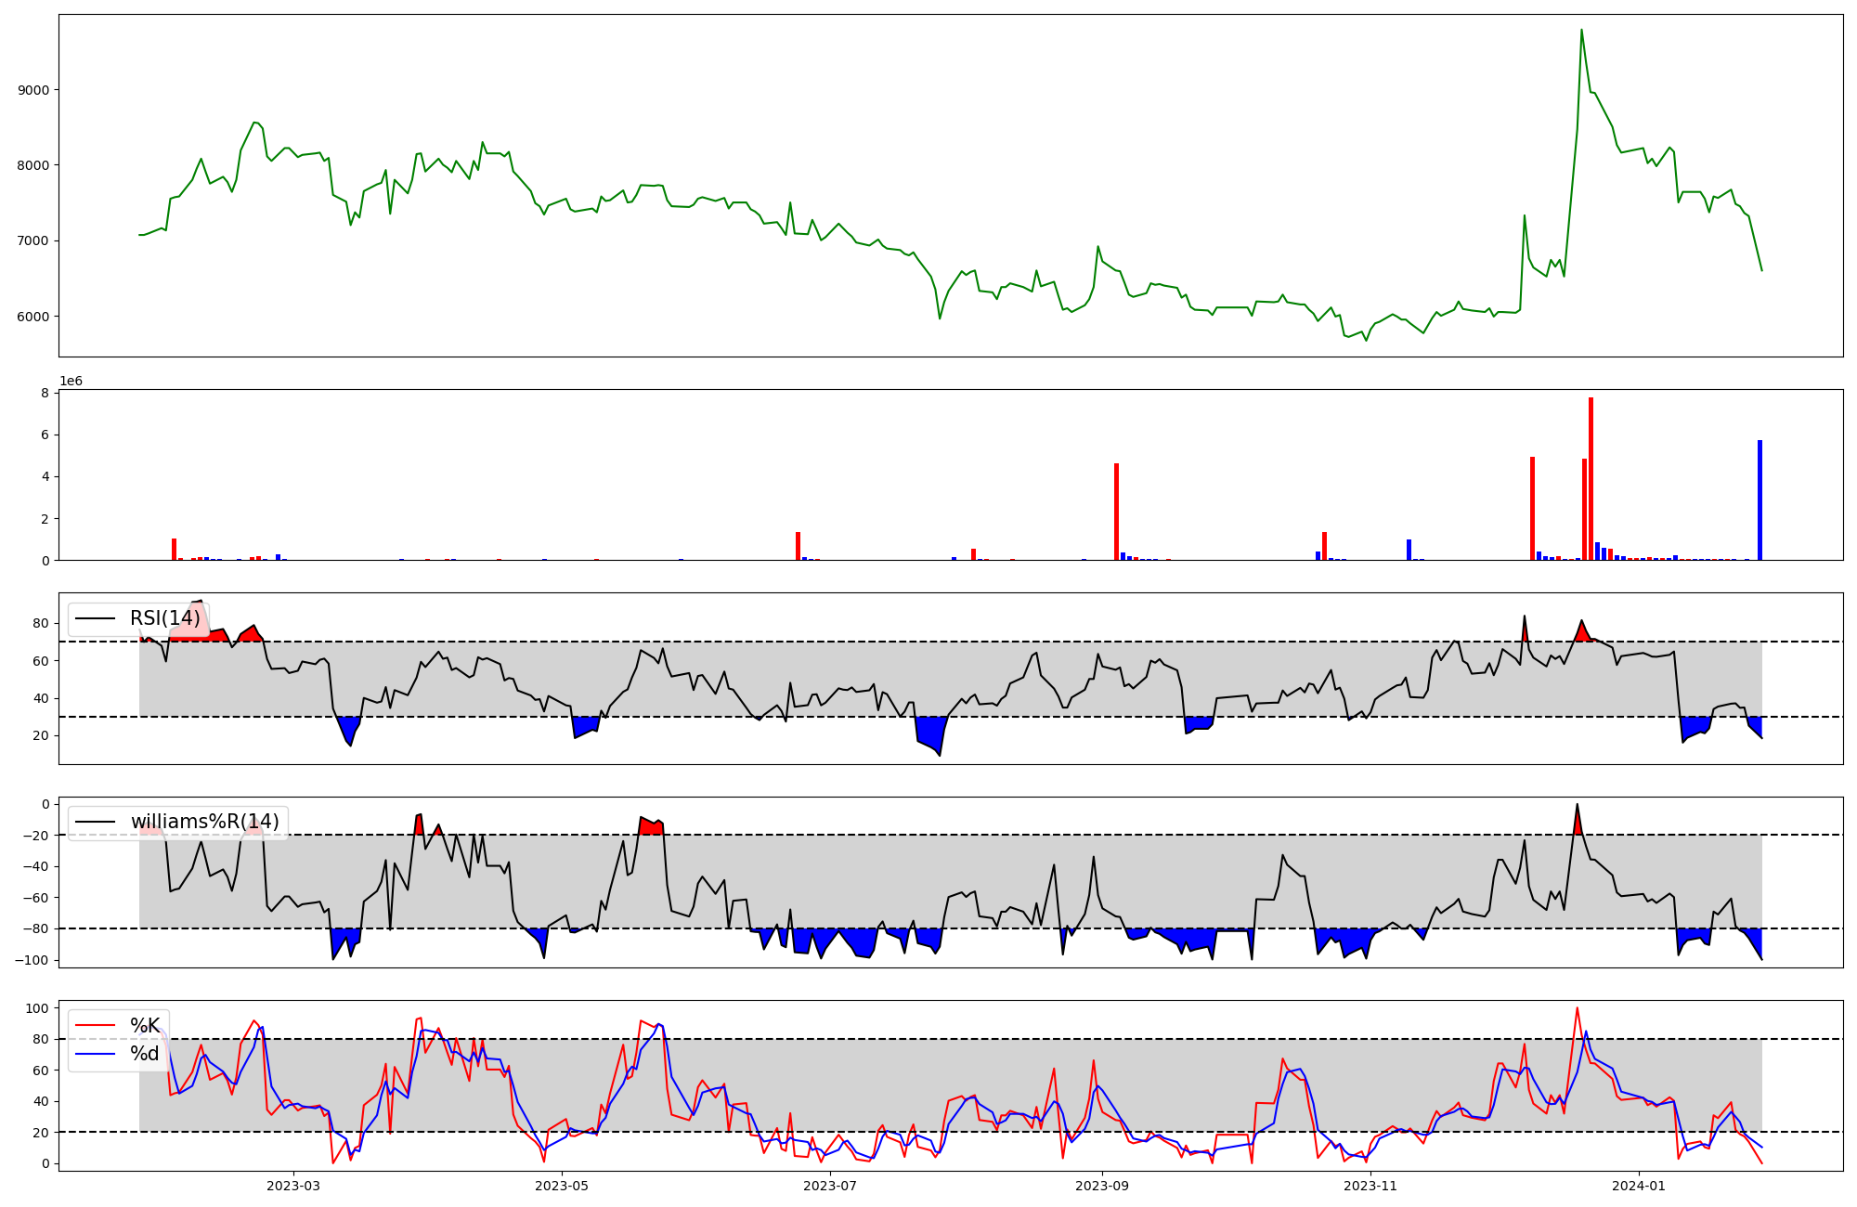Screen dimensions: 1857x1207
Task: Select the 2023-03 date tick label
Action: click(x=293, y=1186)
